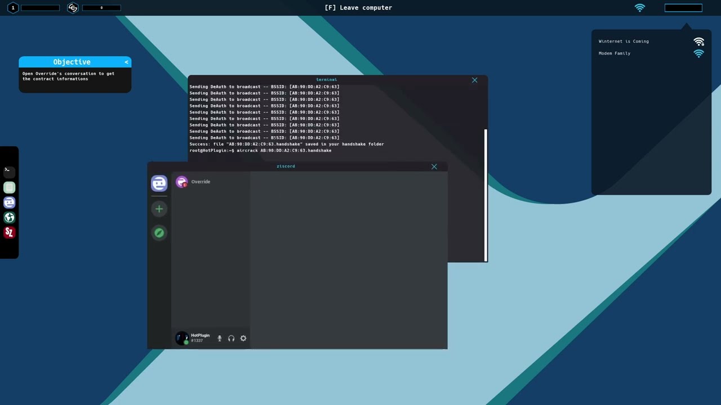Image resolution: width=721 pixels, height=405 pixels.
Task: Close the Ziscord window
Action: click(x=434, y=166)
